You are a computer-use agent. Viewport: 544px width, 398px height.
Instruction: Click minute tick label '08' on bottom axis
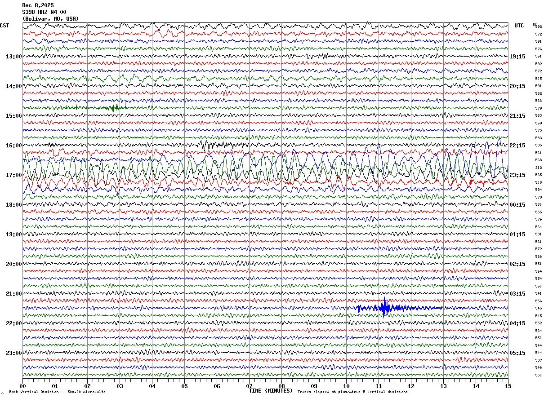coord(281,386)
